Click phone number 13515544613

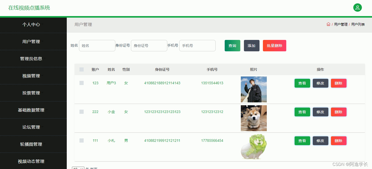pos(212,83)
